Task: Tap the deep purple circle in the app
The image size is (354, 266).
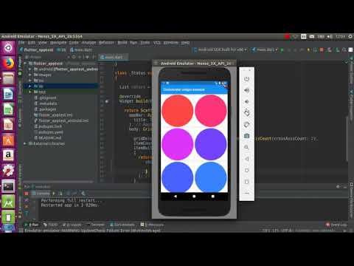Action: click(211, 144)
